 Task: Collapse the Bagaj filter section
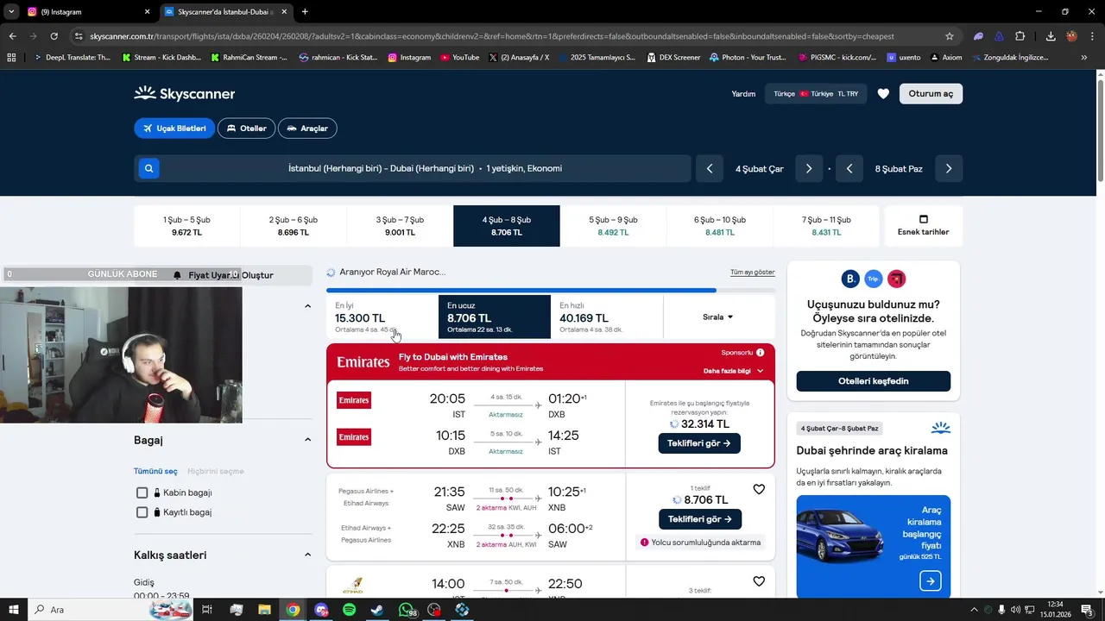pyautogui.click(x=307, y=440)
